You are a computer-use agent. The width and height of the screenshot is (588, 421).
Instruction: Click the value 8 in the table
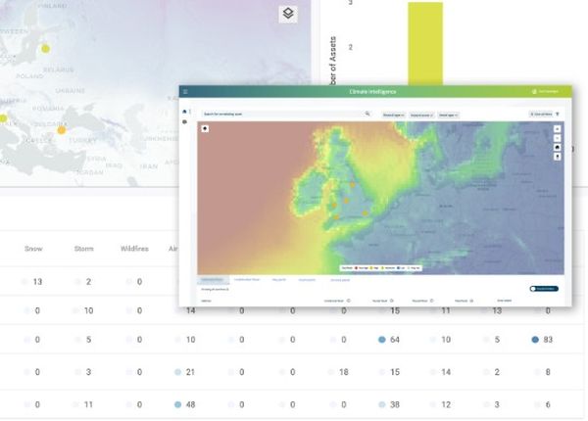tap(548, 372)
